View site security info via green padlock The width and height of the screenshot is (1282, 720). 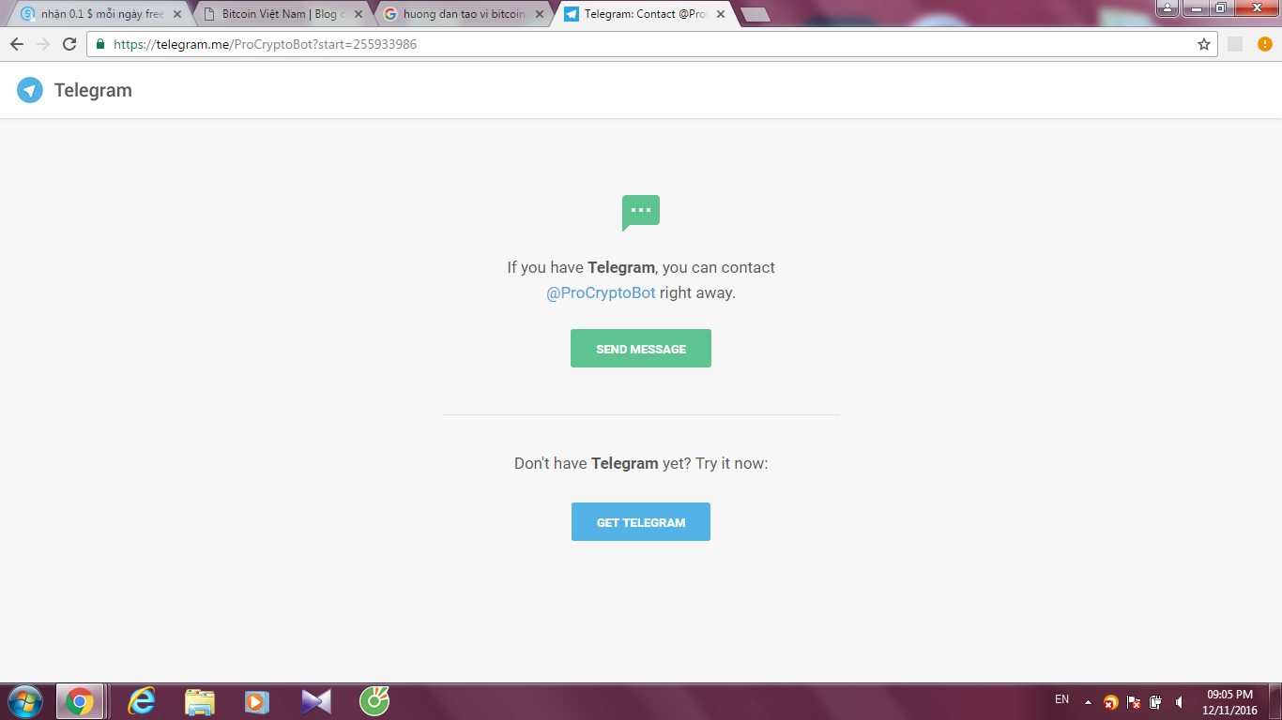click(x=100, y=44)
